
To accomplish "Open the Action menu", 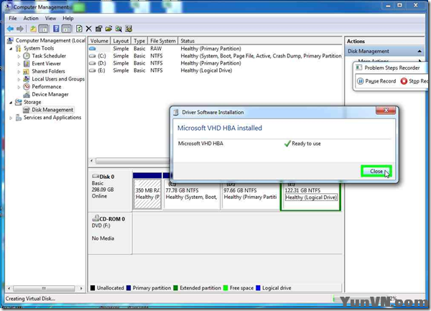I will pyautogui.click(x=31, y=18).
